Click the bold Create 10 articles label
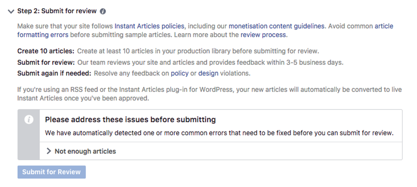The image size is (417, 187). (46, 51)
